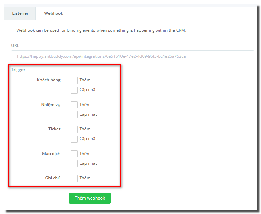This screenshot has width=261, height=214.
Task: Check Cập nhật trigger for Ticket
Action: pos(74,139)
